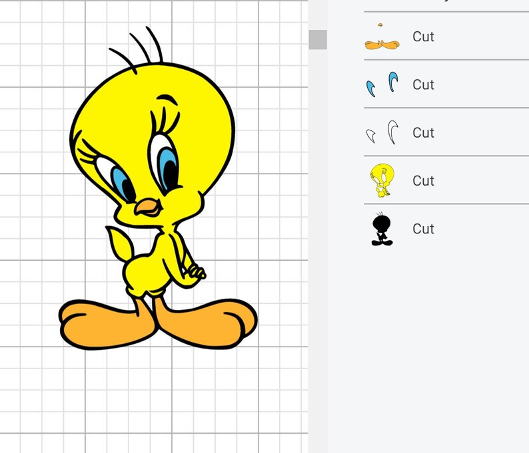Screen dimensions: 529x453
Task: Select the white eye shapes layer thumbnail
Action: coord(382,132)
